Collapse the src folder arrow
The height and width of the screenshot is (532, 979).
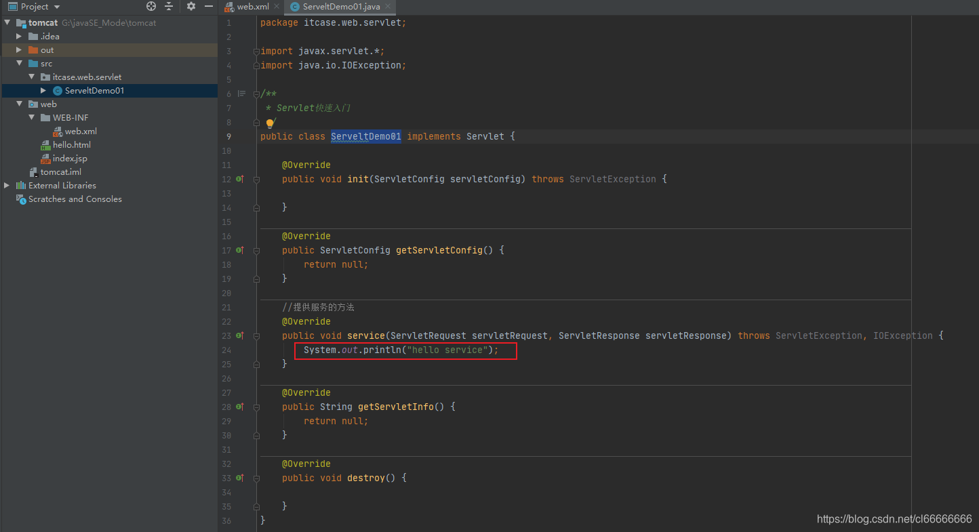[x=20, y=64]
